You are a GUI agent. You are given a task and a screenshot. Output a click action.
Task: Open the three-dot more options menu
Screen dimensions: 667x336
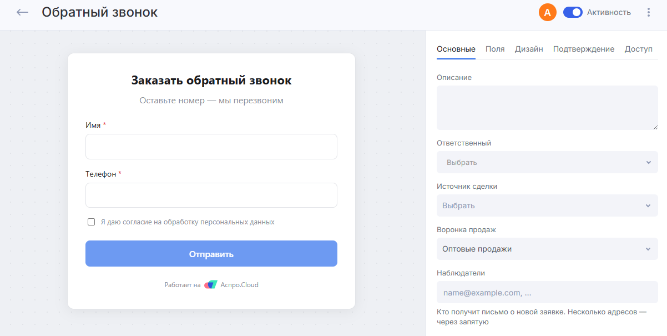click(x=649, y=12)
